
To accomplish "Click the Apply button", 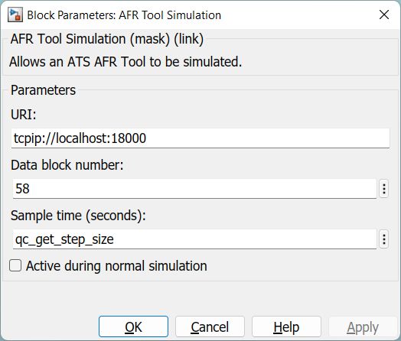I will (x=363, y=326).
